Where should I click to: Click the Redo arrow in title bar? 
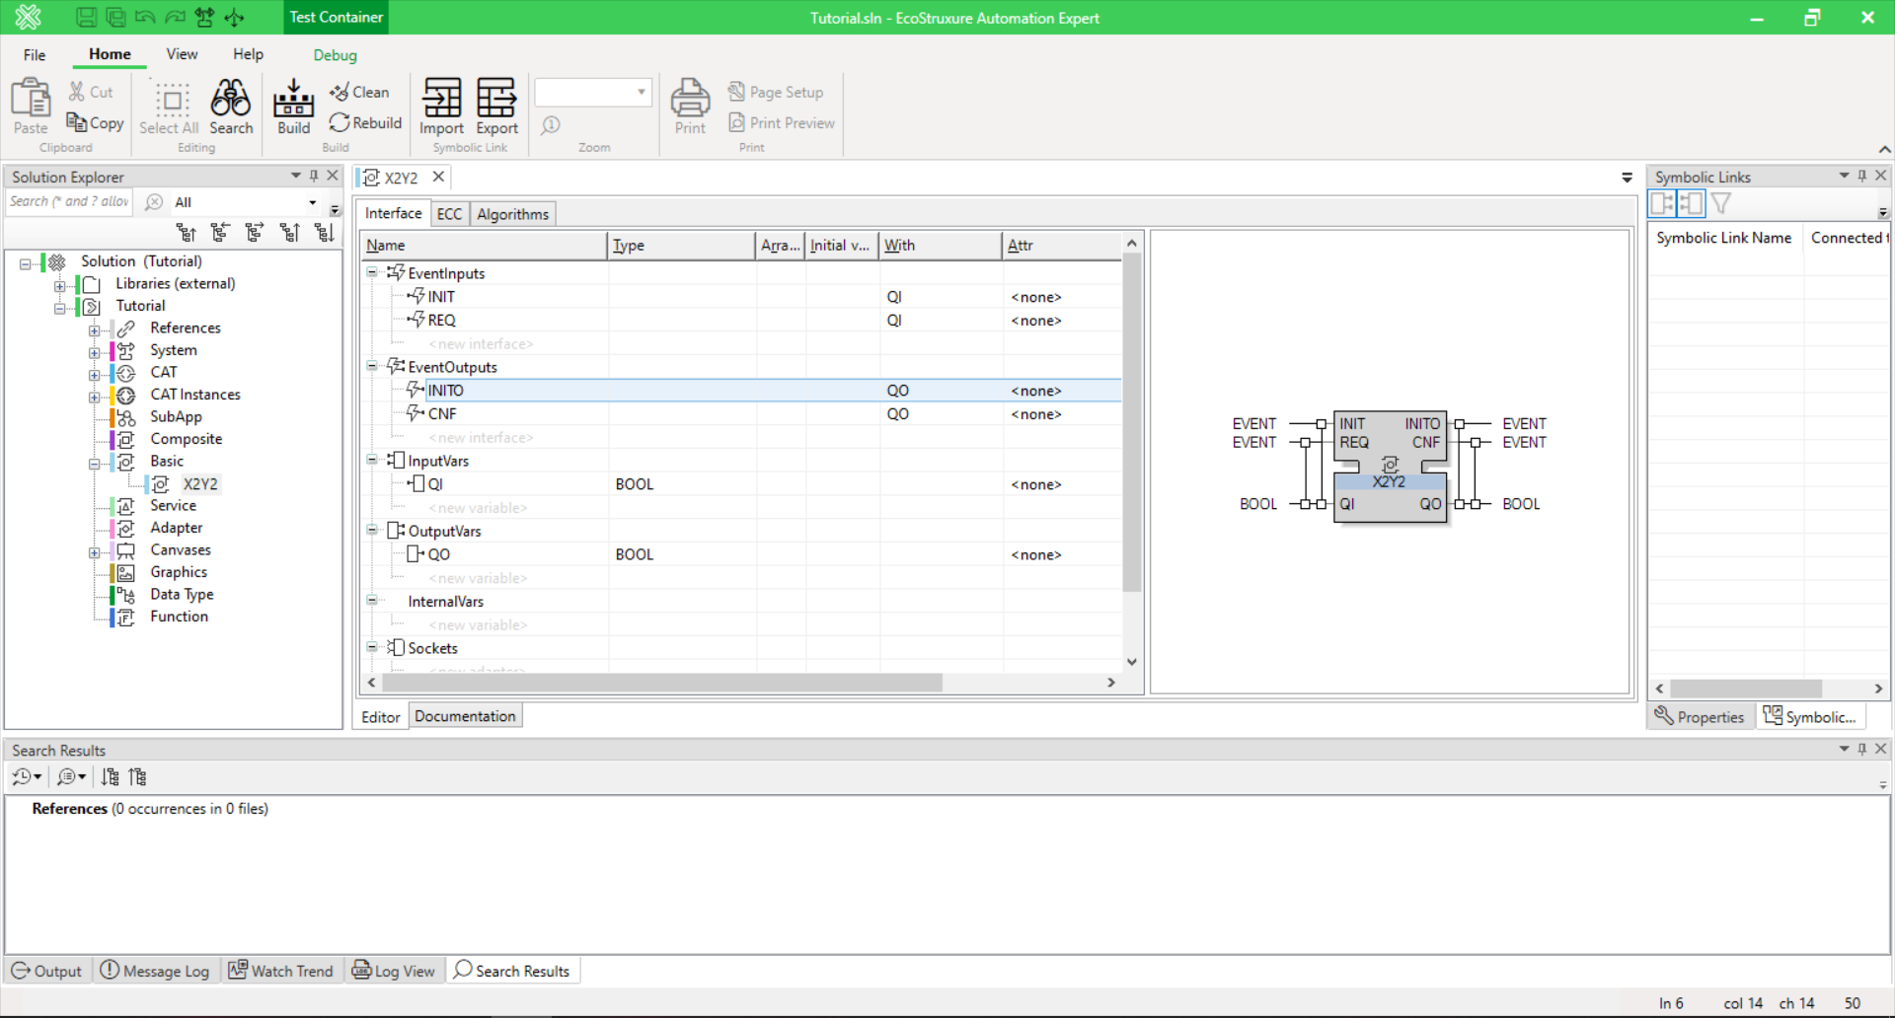[x=175, y=17]
